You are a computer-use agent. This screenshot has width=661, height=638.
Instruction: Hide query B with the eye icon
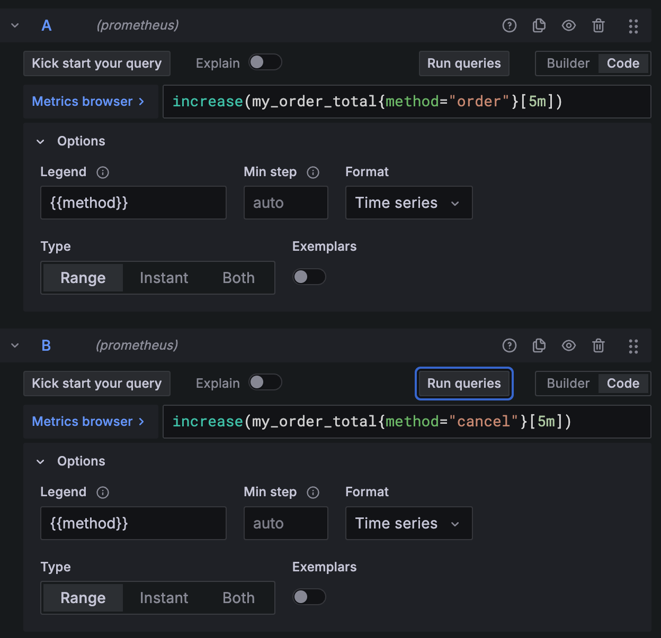tap(569, 345)
